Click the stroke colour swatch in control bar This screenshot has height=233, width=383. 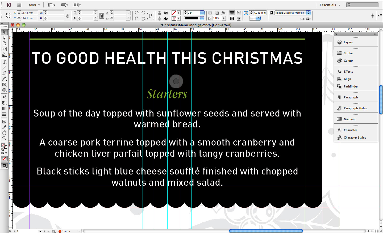174,18
